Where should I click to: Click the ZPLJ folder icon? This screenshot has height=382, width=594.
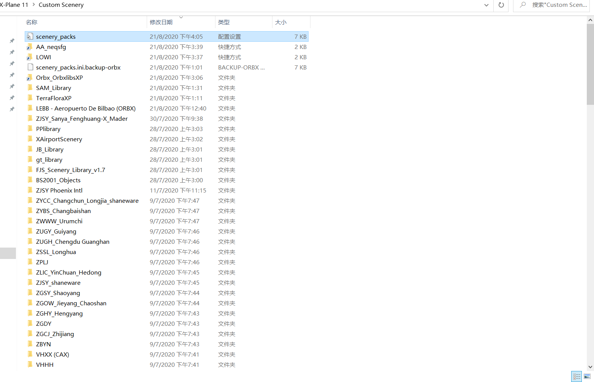click(x=30, y=262)
